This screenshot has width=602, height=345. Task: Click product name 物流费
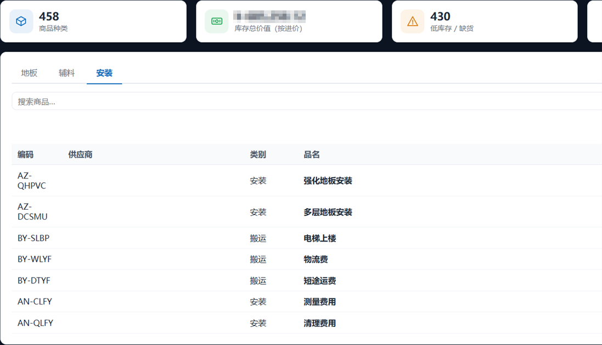[316, 260]
